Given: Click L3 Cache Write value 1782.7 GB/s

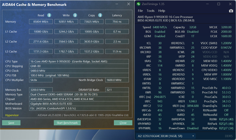Looking at the screenshot, I should 66,51.
